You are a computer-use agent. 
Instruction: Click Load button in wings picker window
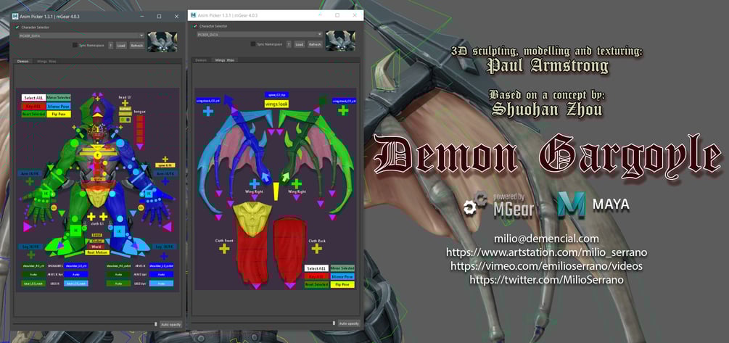tap(299, 45)
